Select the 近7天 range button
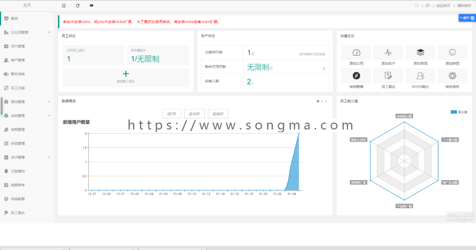 pos(172,114)
